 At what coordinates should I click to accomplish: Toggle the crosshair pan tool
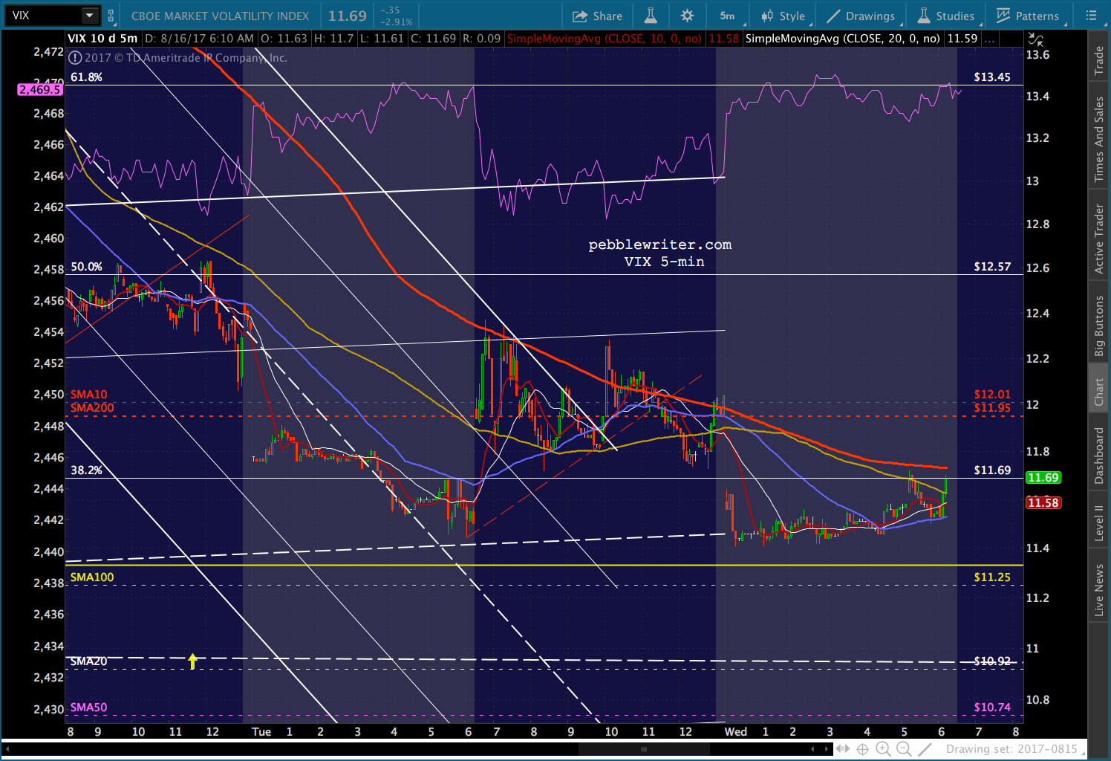(863, 749)
